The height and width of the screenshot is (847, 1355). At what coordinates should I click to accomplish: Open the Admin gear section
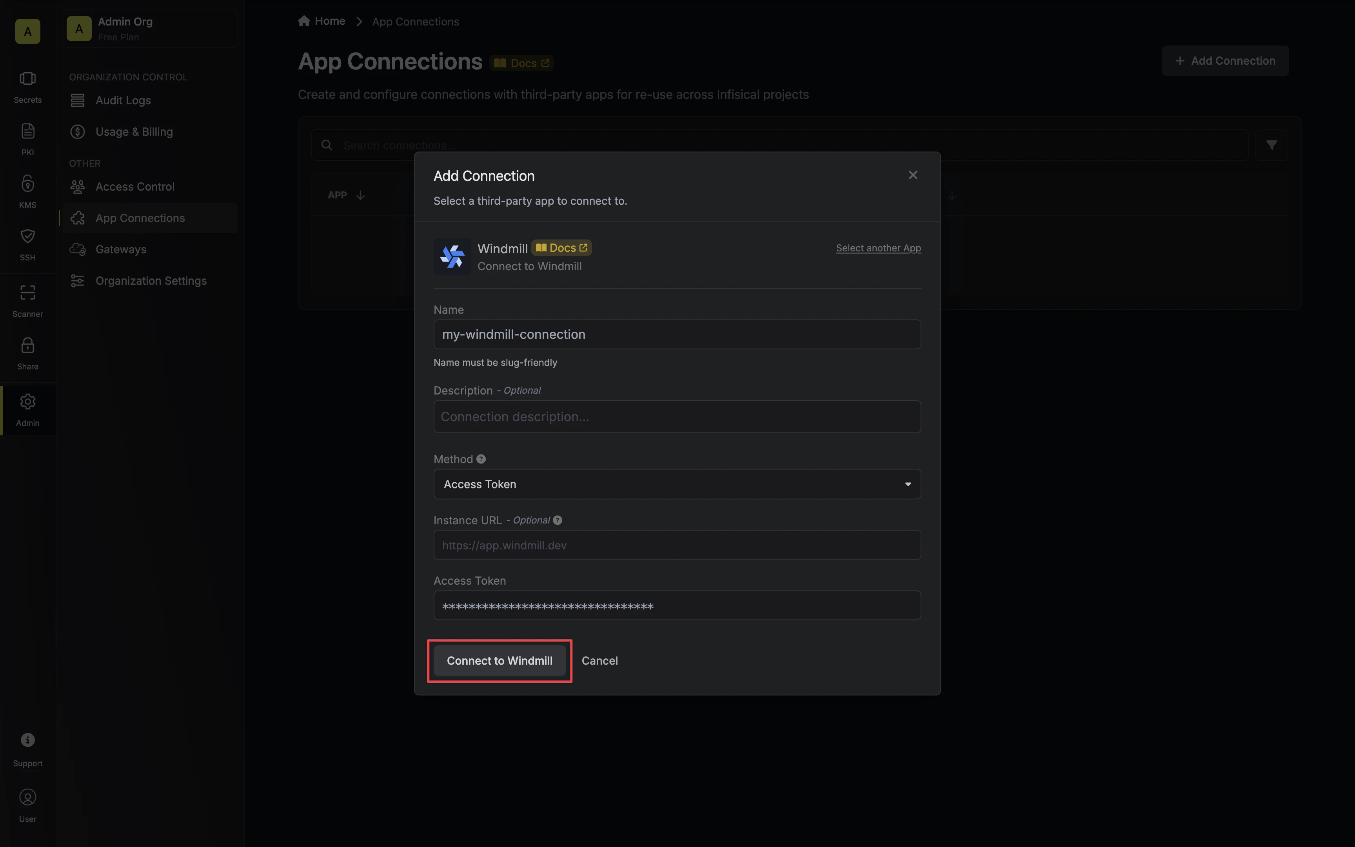[27, 410]
